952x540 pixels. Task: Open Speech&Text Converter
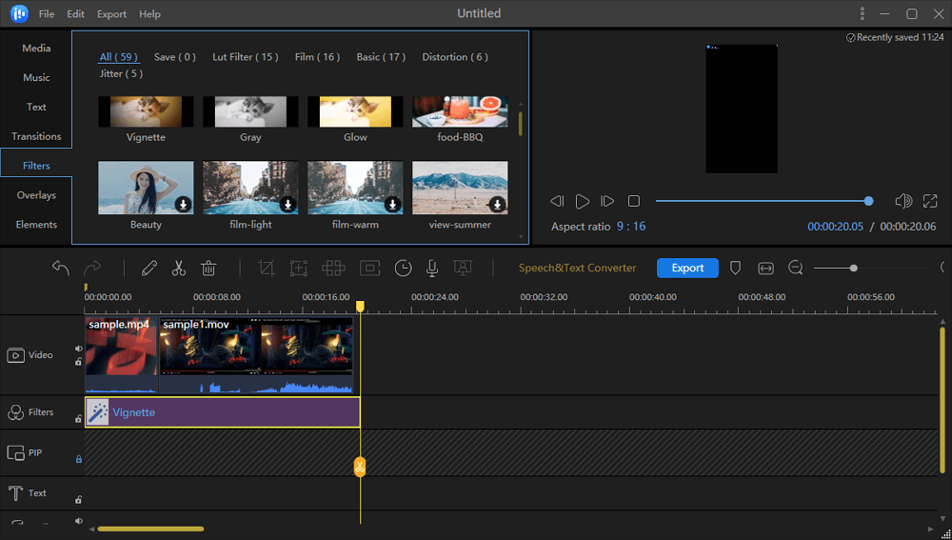click(x=577, y=269)
